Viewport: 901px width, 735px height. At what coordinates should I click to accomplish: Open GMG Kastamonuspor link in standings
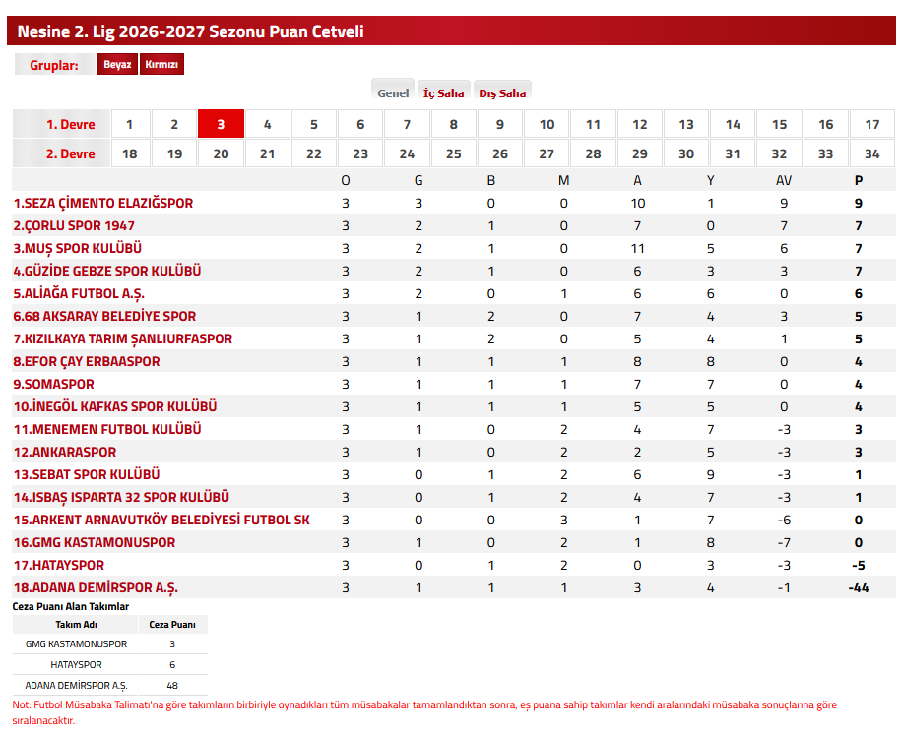coord(95,542)
